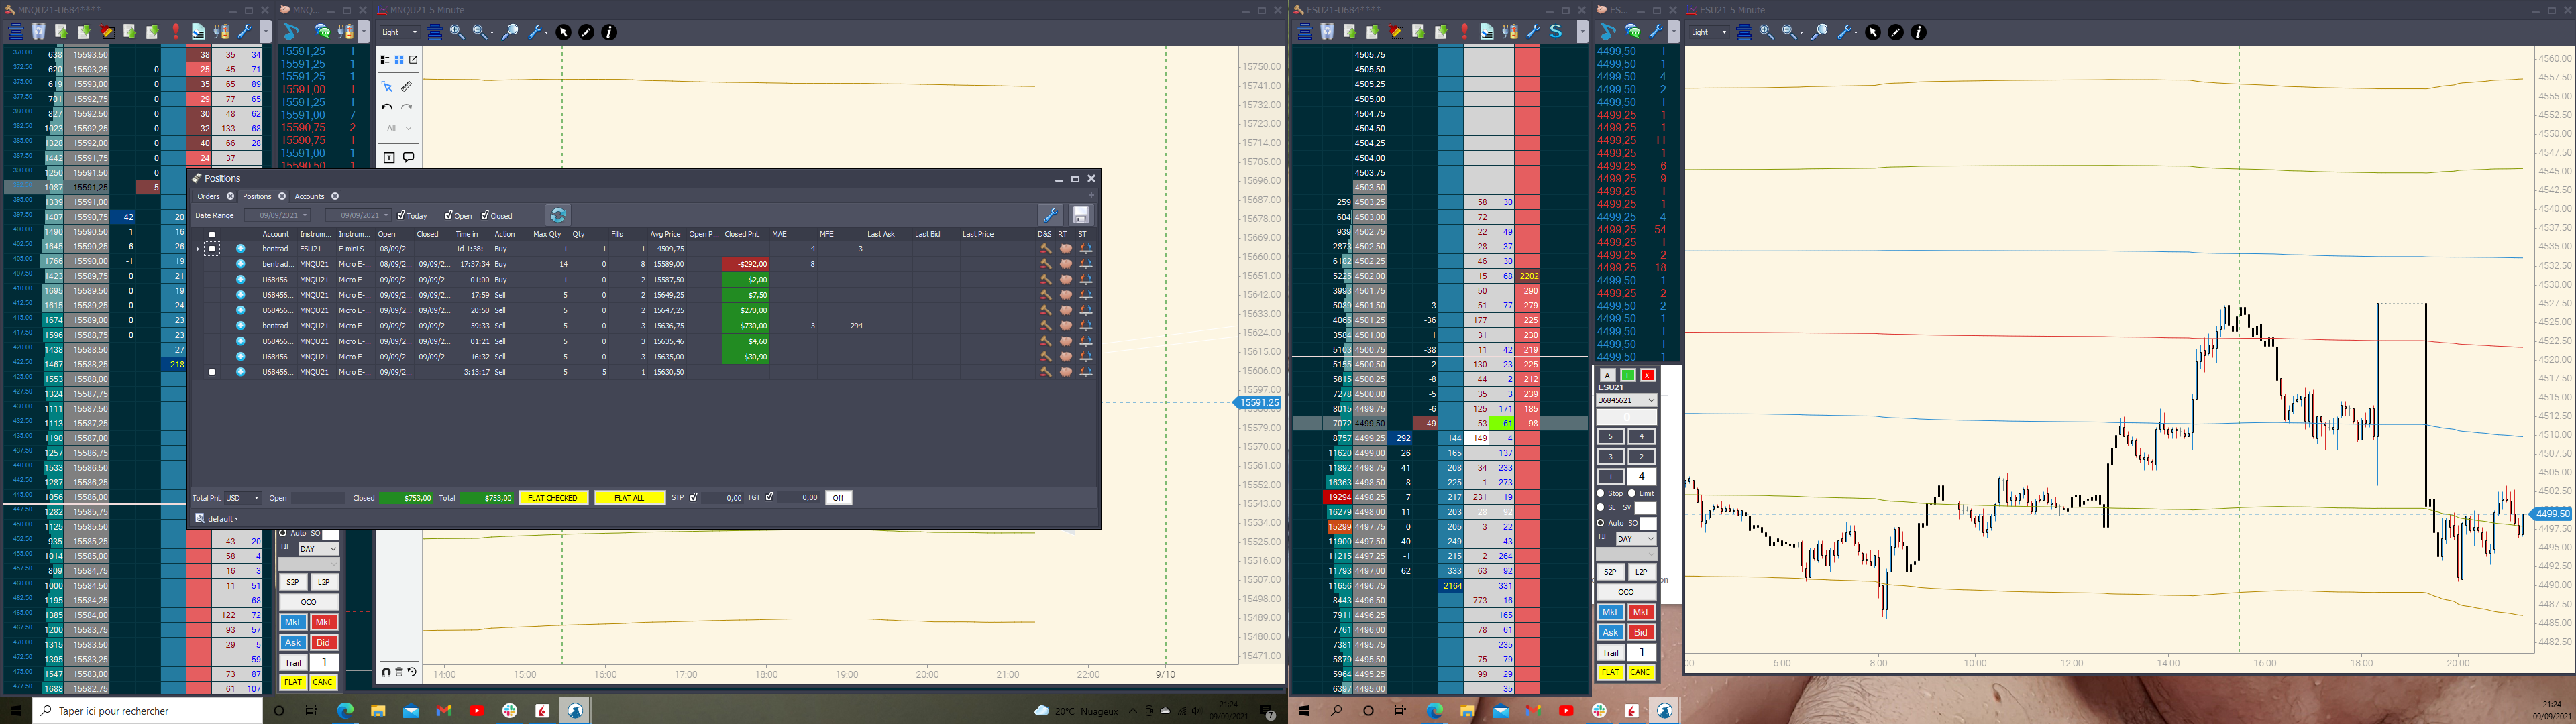
Task: Open the U6845621 account dropdown
Action: click(x=1626, y=400)
